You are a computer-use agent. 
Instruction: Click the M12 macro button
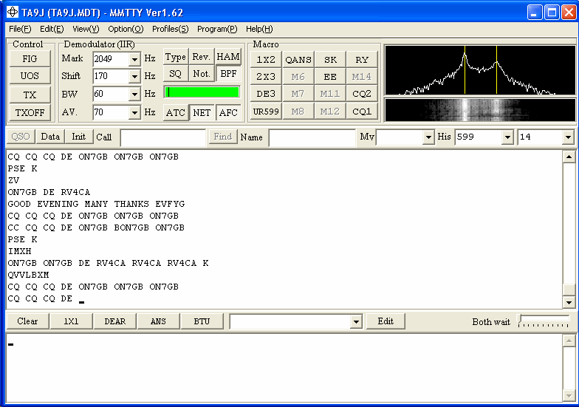(x=330, y=111)
